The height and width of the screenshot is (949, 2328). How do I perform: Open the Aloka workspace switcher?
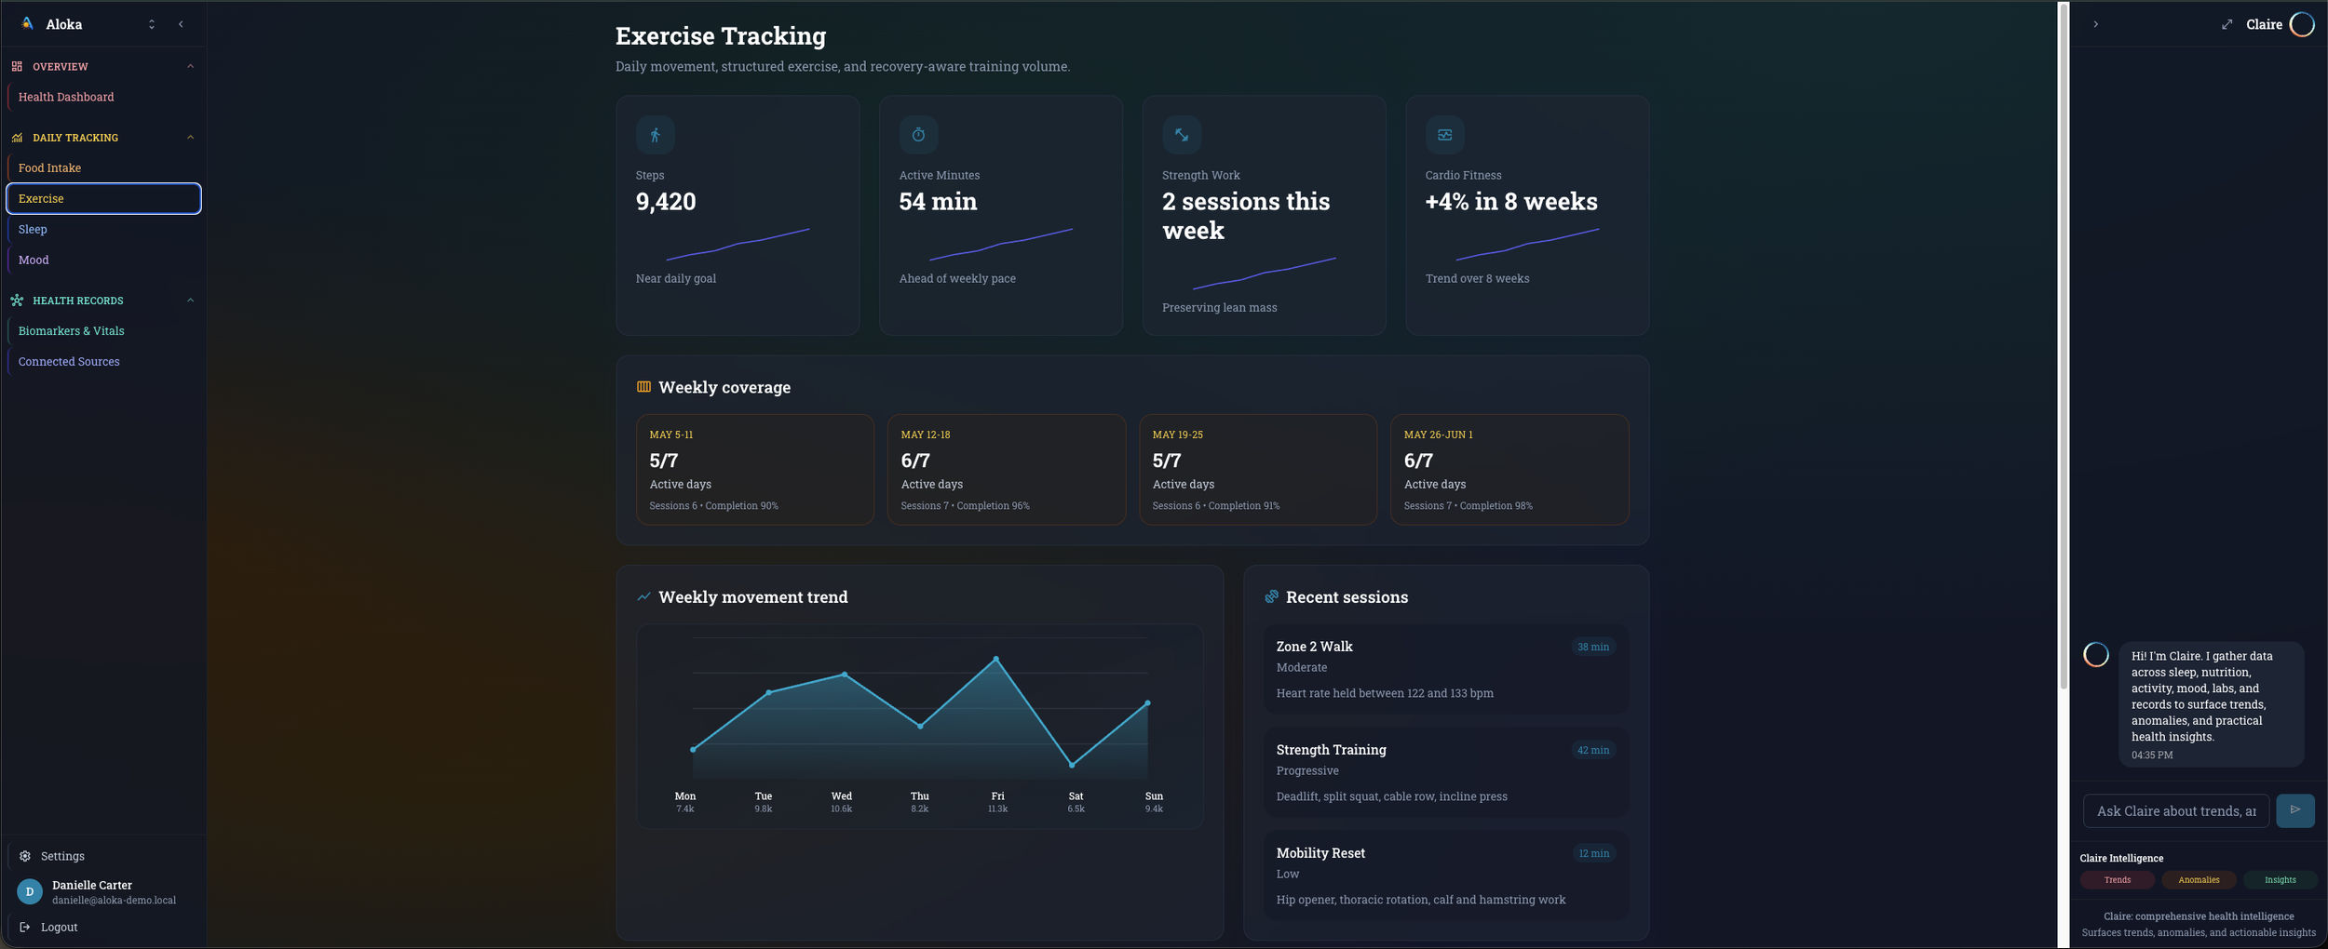click(x=152, y=24)
